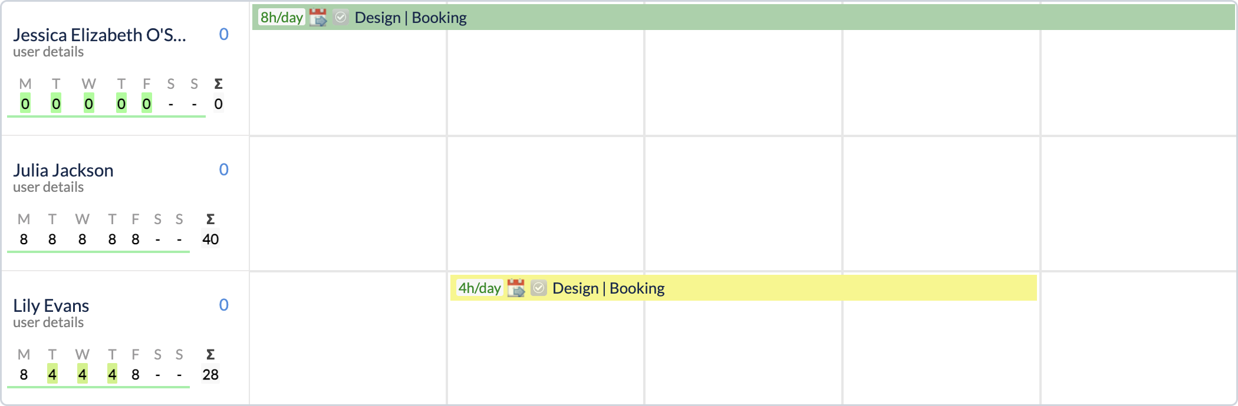Toggle the check-circle icon on Lily's yellow booking
This screenshot has height=406, width=1238.
tap(539, 288)
